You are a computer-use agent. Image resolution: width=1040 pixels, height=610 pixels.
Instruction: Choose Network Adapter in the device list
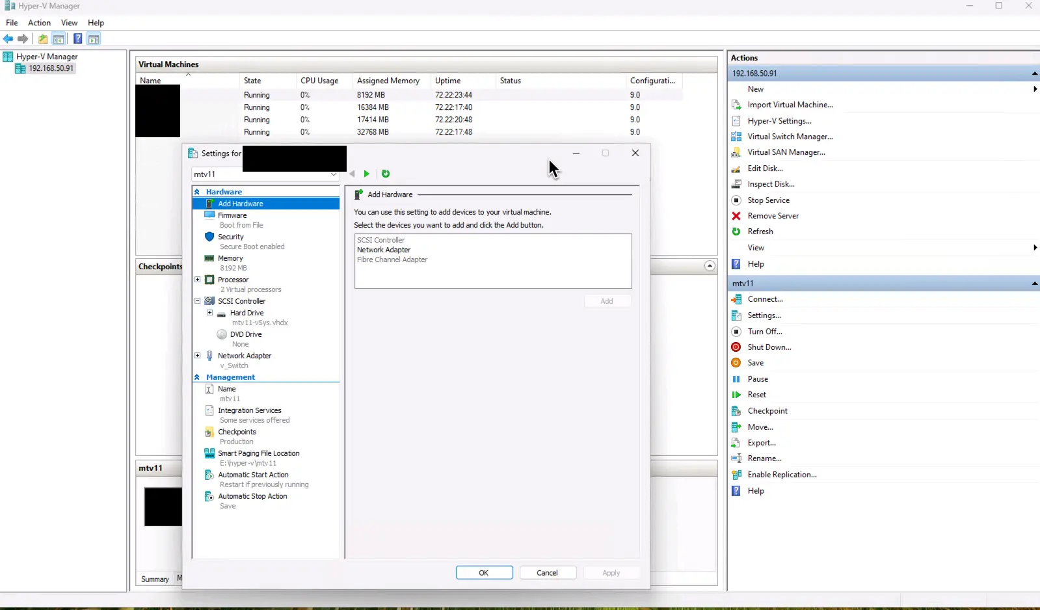384,250
